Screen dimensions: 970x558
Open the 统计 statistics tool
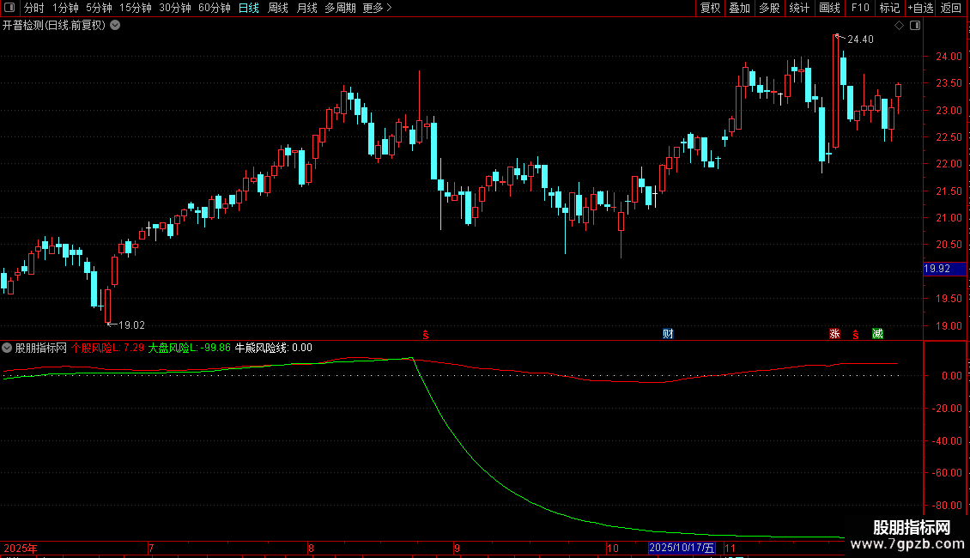798,8
